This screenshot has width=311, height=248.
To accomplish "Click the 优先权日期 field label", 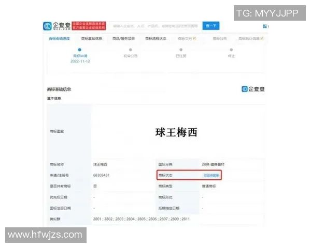I will (x=59, y=197).
